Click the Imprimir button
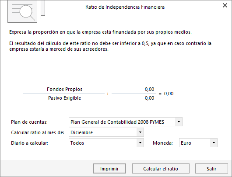Screen dimensions: 232x177 click(109, 169)
